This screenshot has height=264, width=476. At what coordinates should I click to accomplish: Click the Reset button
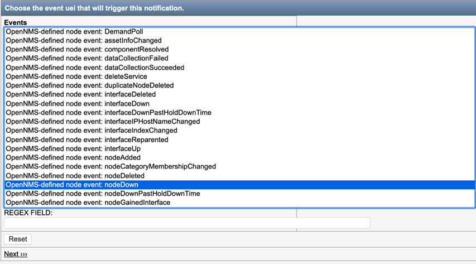click(18, 239)
